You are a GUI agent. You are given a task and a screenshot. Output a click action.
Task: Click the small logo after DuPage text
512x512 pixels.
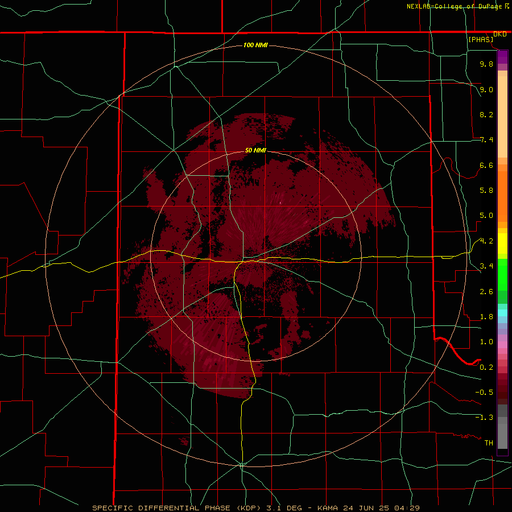coord(507,6)
